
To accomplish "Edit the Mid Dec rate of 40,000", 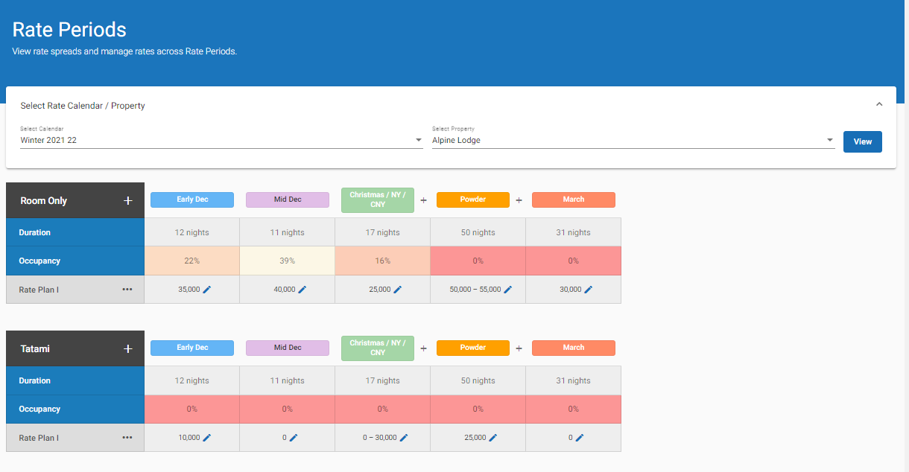I will [x=303, y=290].
